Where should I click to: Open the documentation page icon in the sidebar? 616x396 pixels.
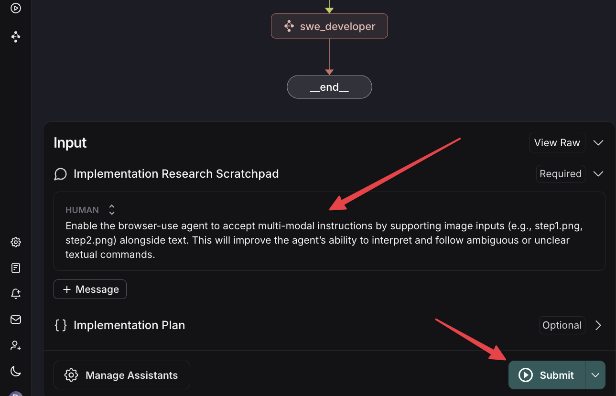16,268
